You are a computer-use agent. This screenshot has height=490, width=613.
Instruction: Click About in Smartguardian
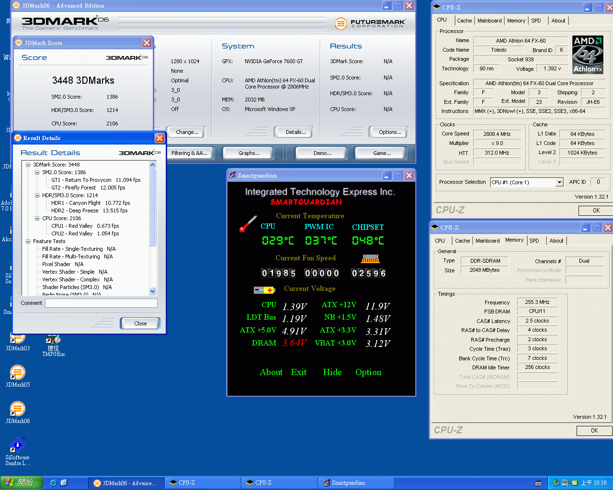[x=271, y=372]
